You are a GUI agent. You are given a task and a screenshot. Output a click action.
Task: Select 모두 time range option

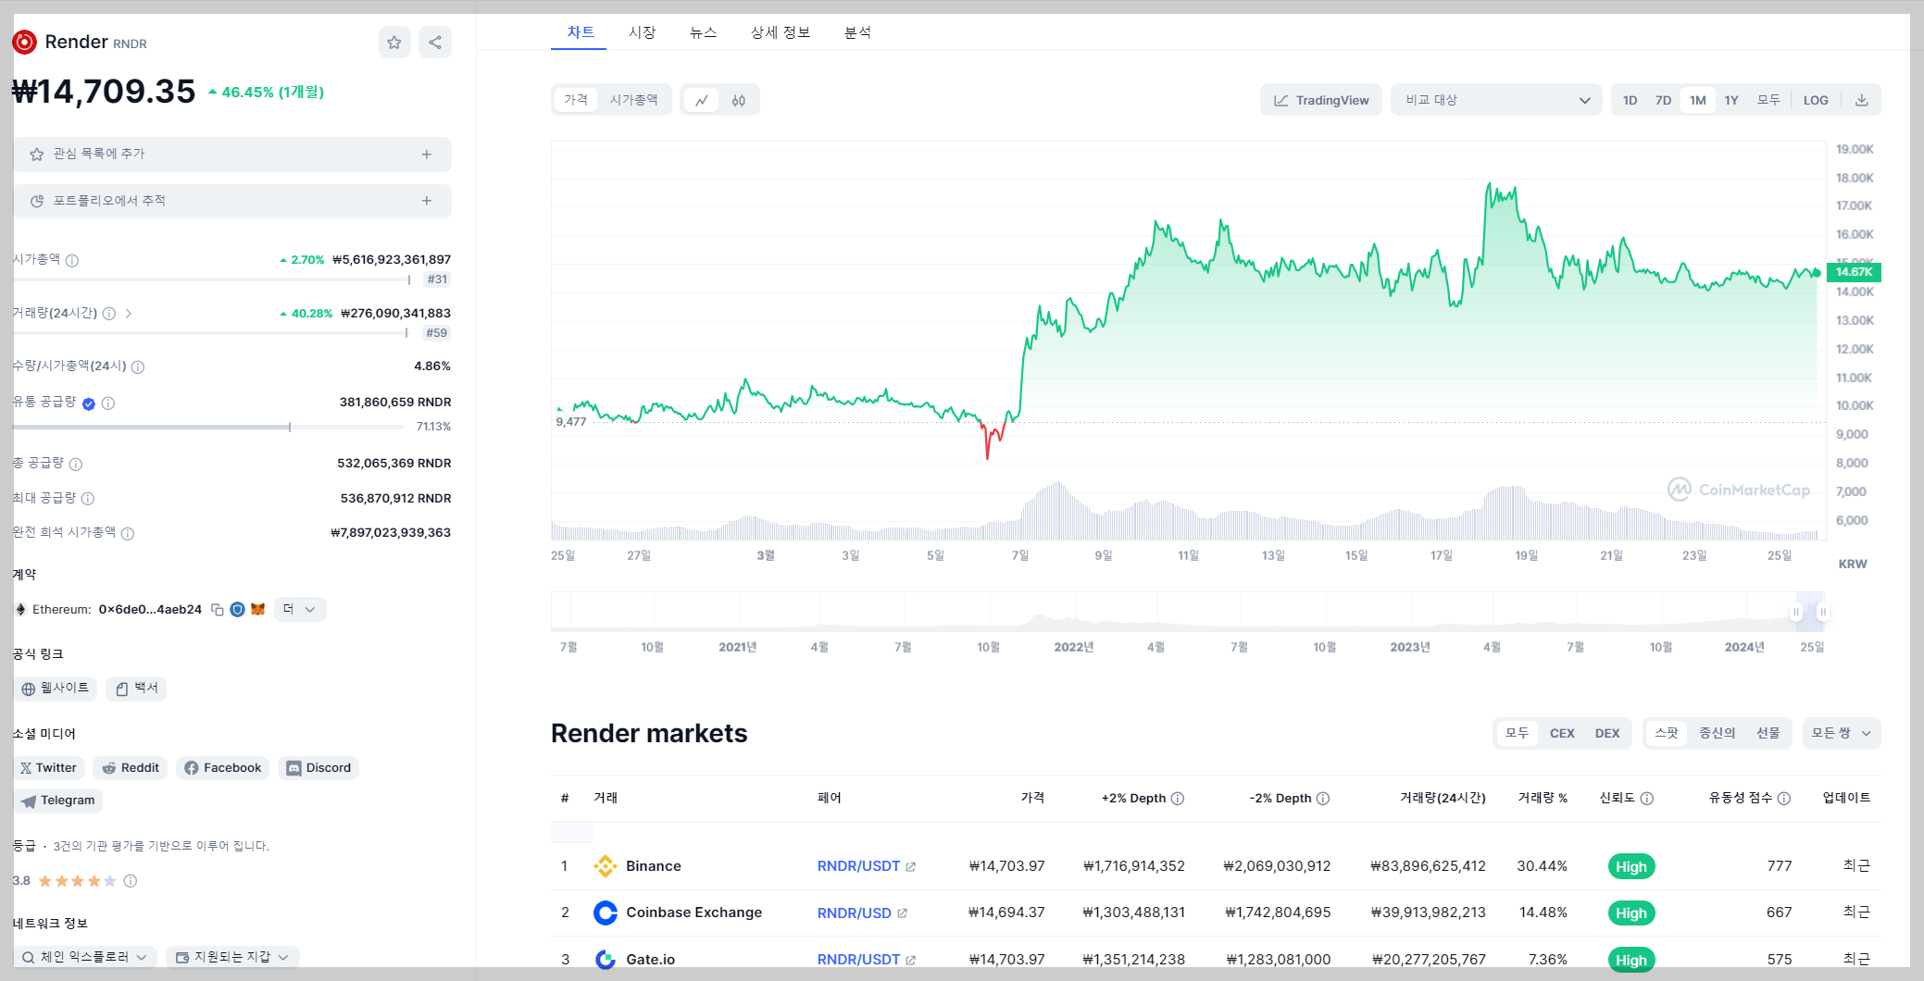[x=1768, y=100]
